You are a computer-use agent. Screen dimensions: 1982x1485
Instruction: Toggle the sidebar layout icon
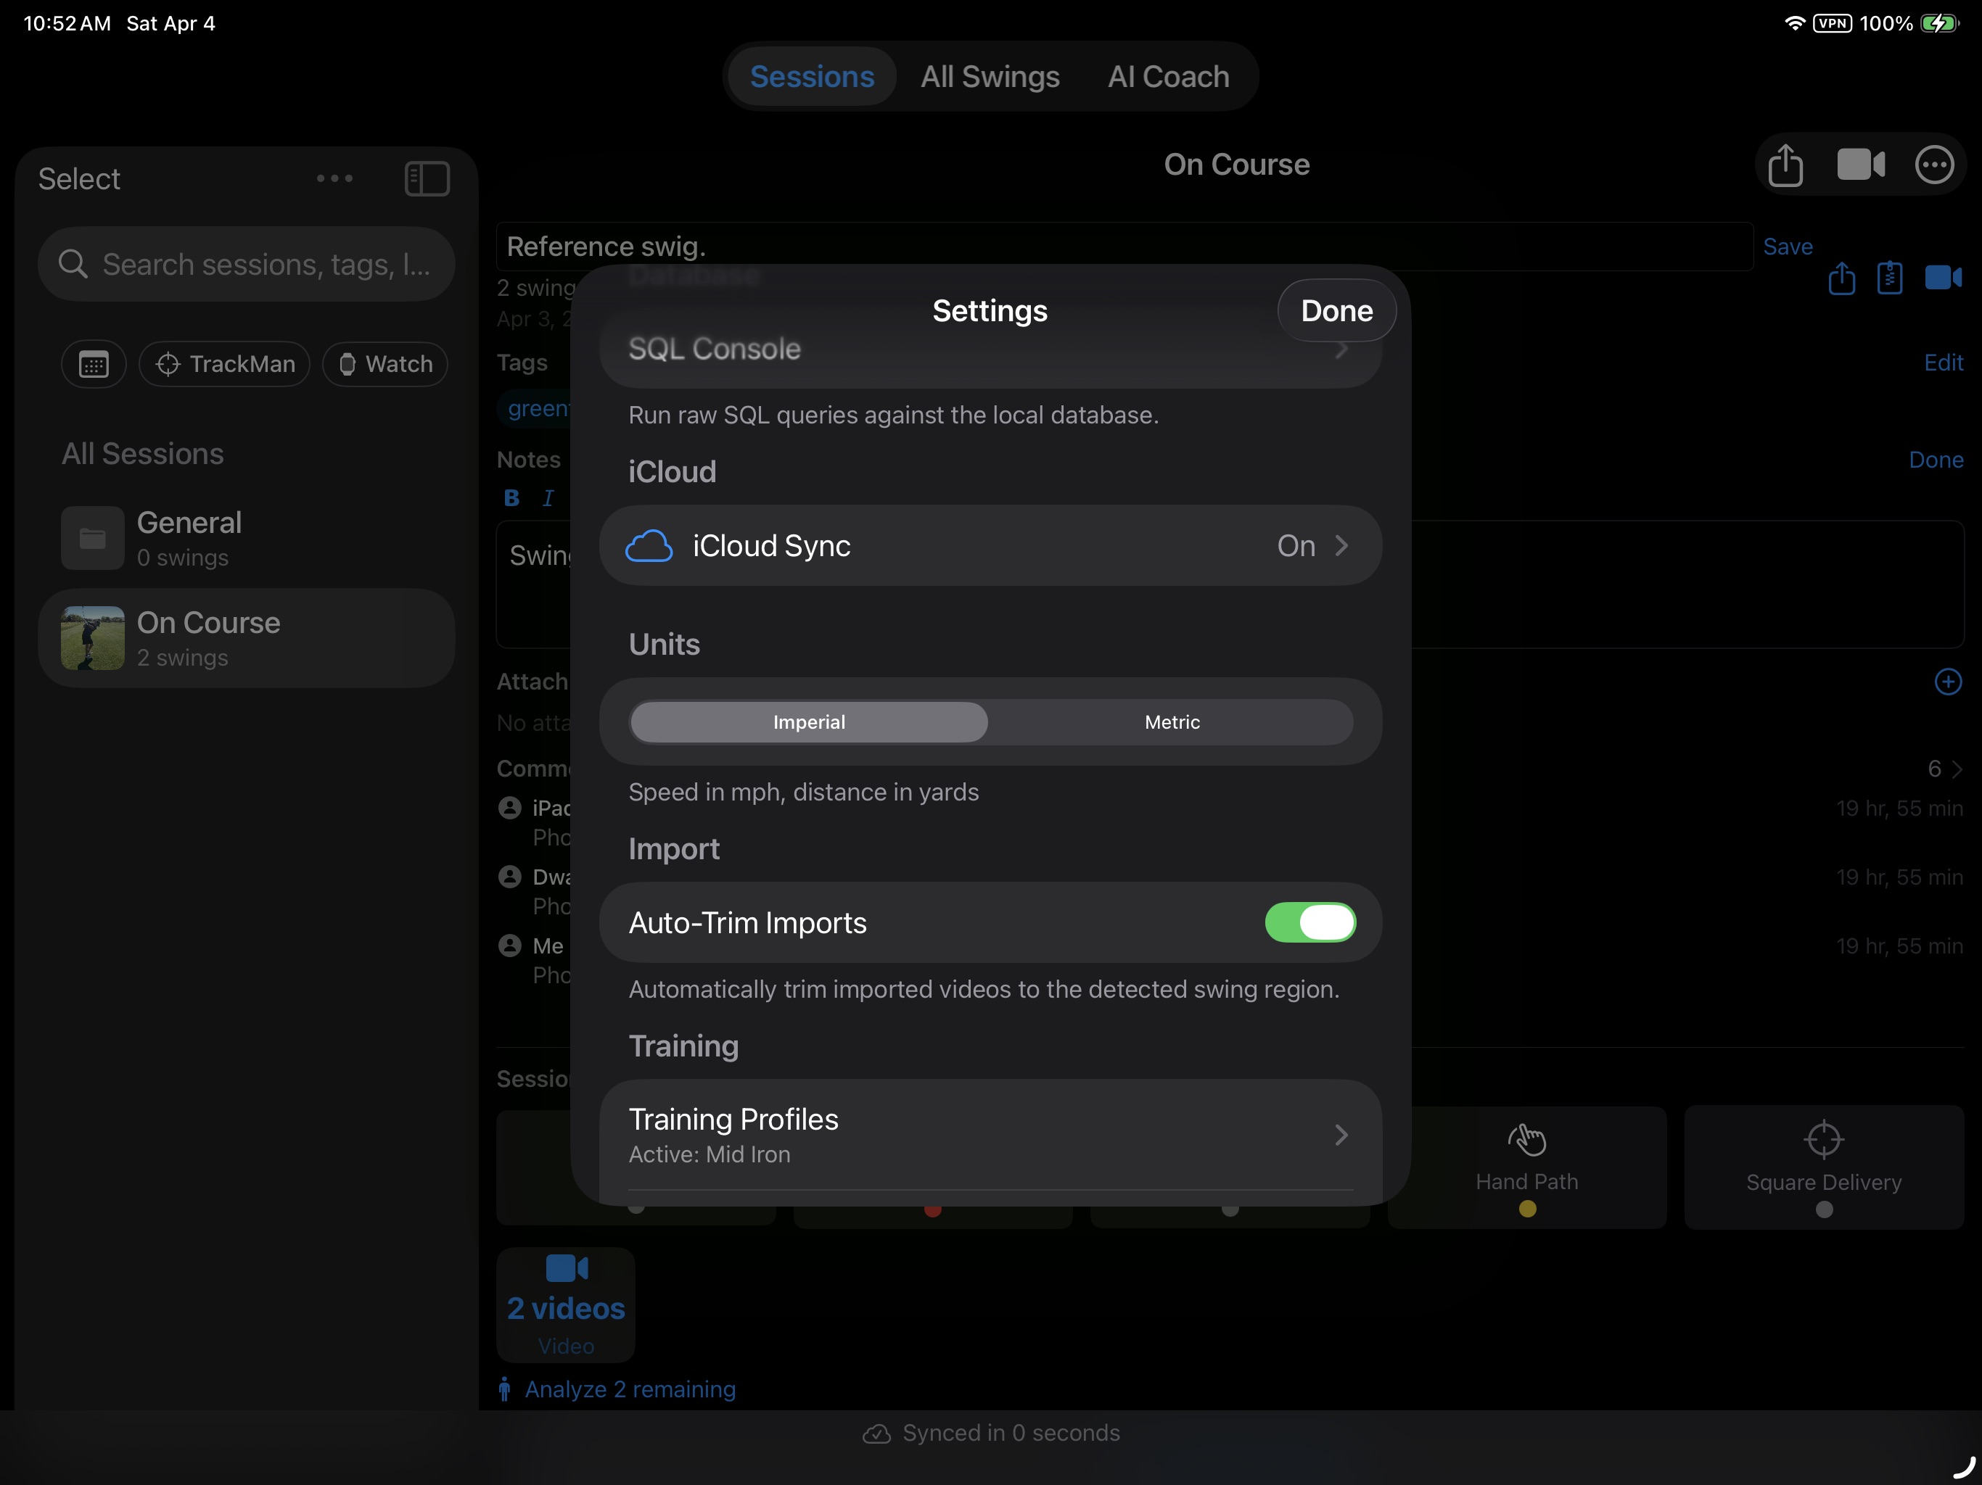[427, 178]
